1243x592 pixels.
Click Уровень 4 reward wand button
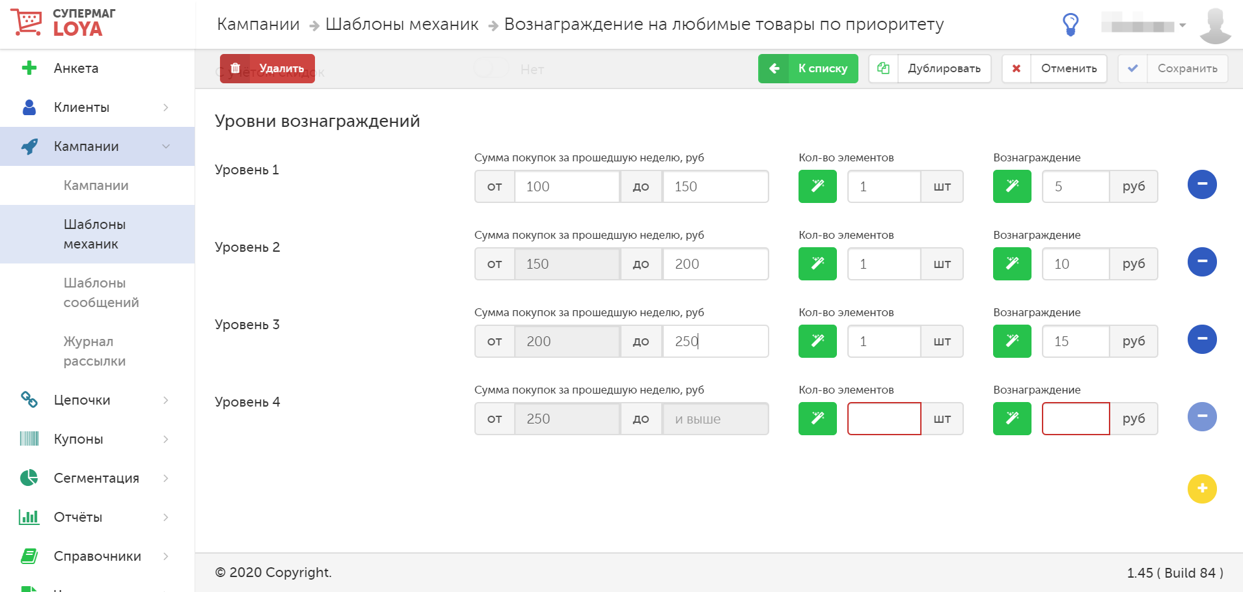click(1012, 418)
